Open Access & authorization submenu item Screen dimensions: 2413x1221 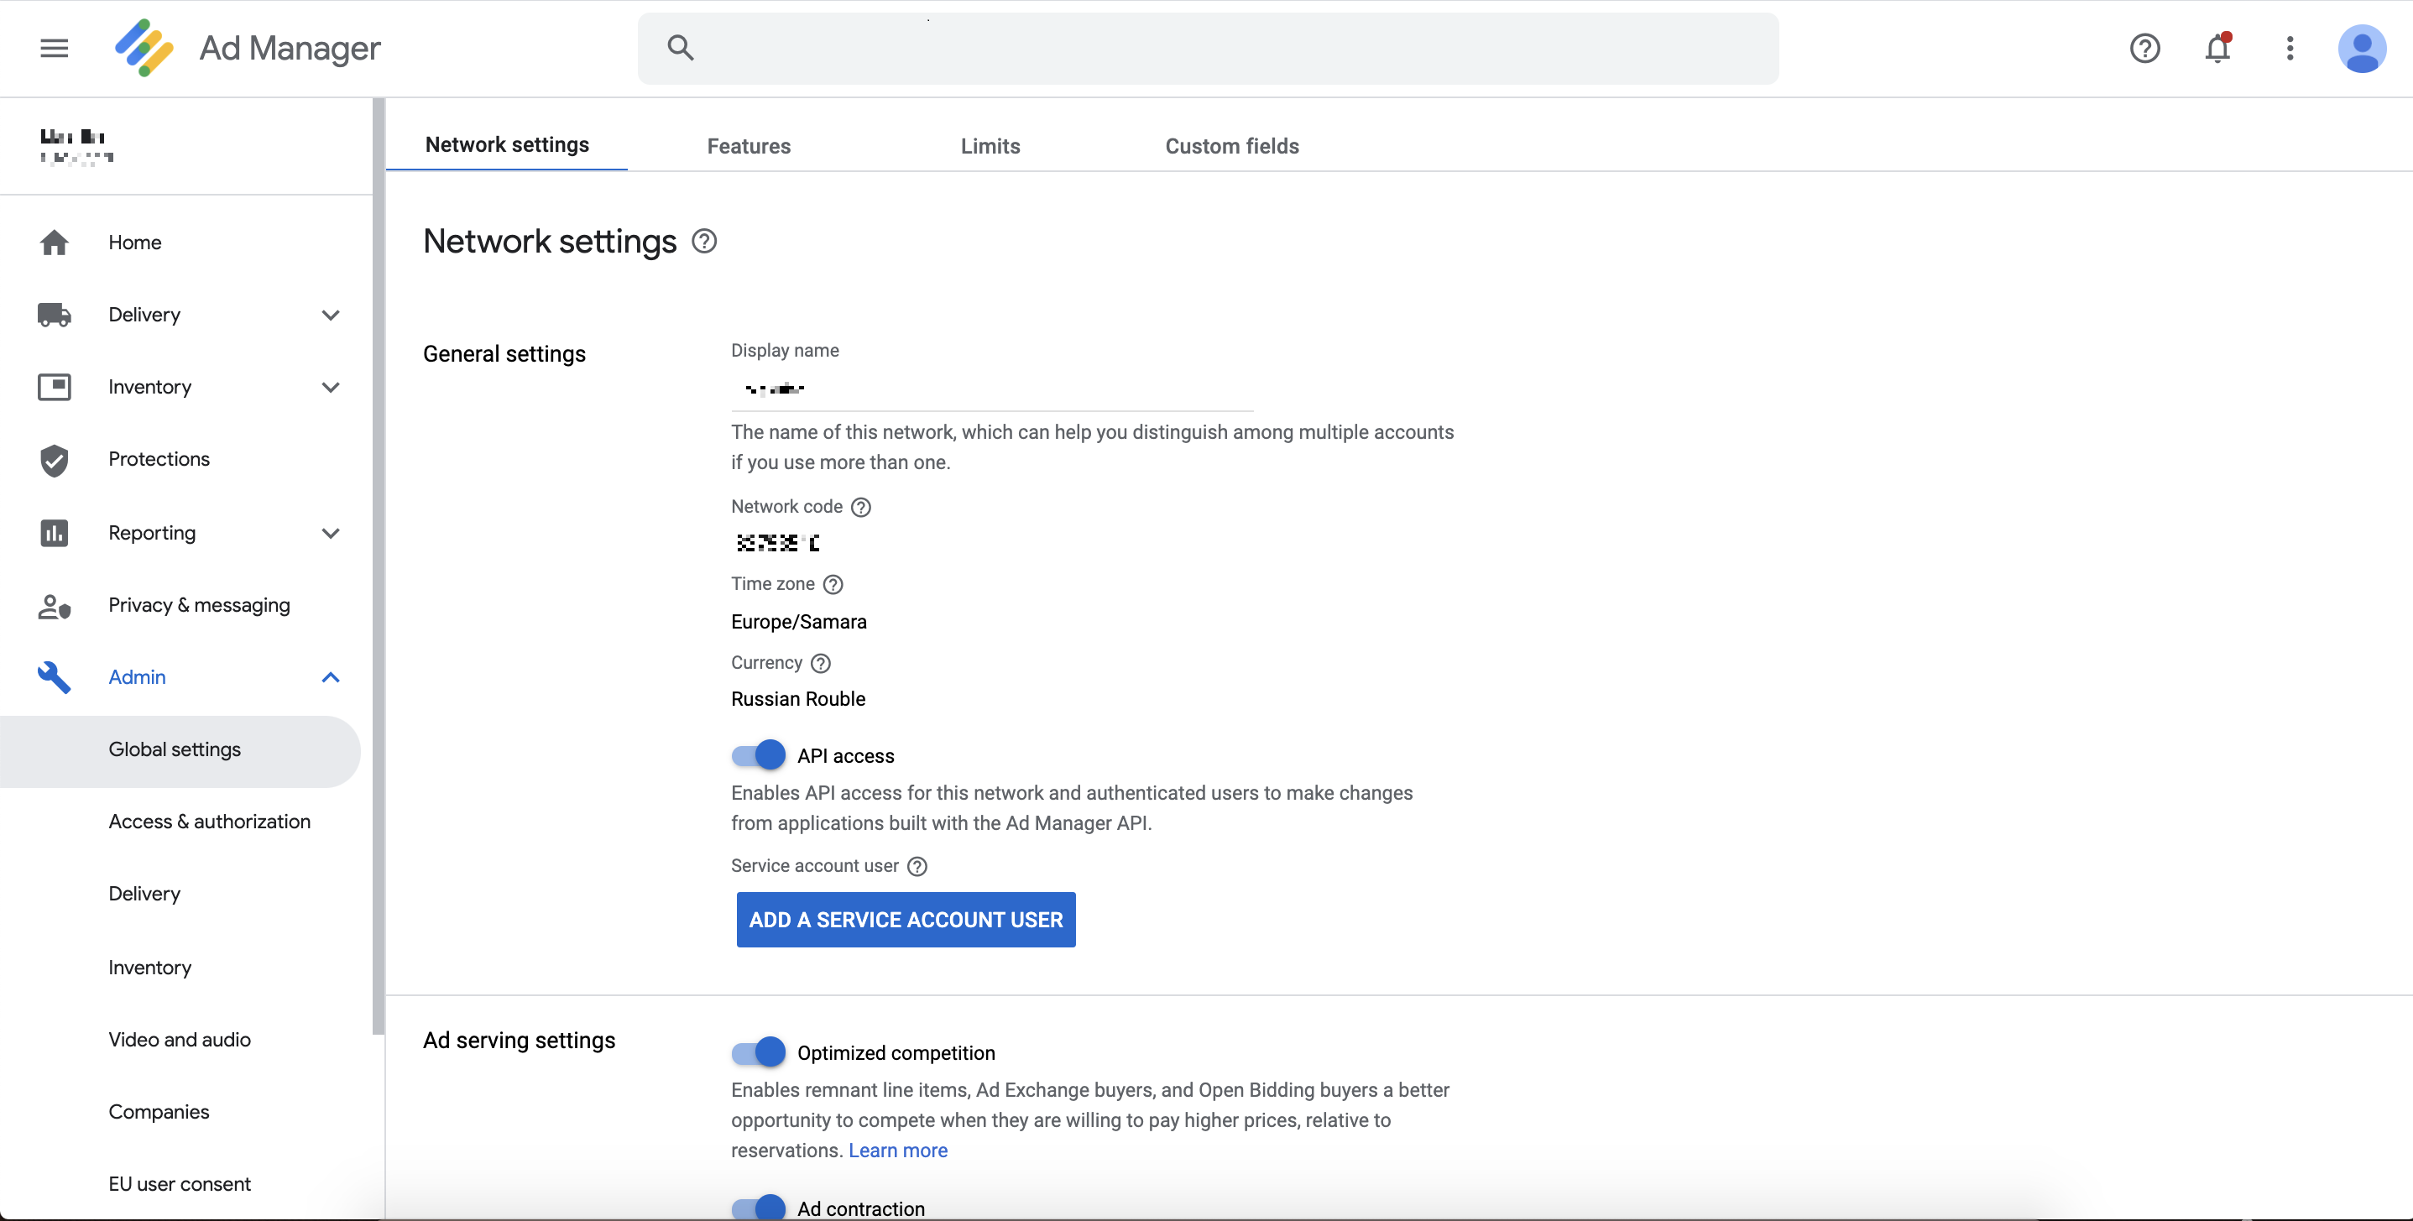click(209, 822)
